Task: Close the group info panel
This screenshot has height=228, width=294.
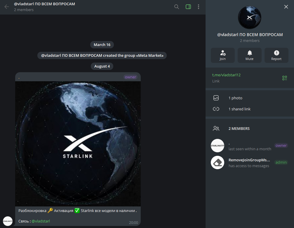Action: point(286,7)
